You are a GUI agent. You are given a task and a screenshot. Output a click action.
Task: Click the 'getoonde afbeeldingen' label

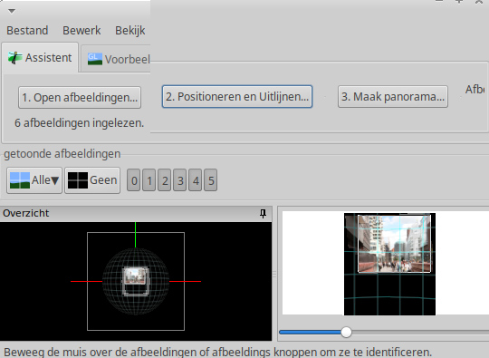pos(62,154)
